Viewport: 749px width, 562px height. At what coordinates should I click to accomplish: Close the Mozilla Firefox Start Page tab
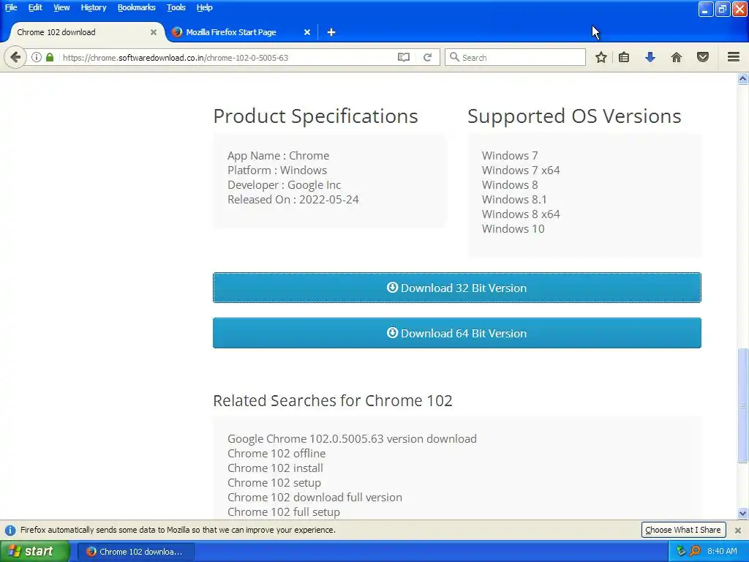coord(307,32)
